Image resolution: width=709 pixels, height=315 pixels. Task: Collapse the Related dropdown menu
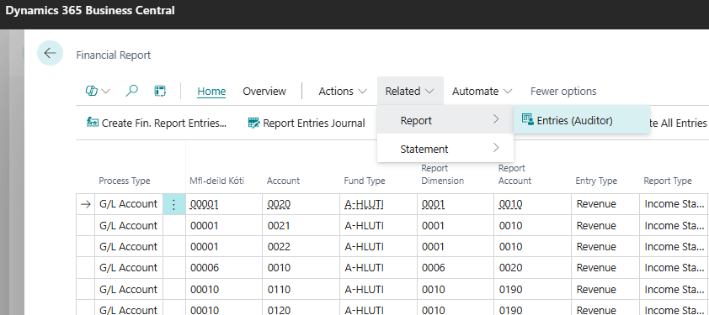pos(410,92)
